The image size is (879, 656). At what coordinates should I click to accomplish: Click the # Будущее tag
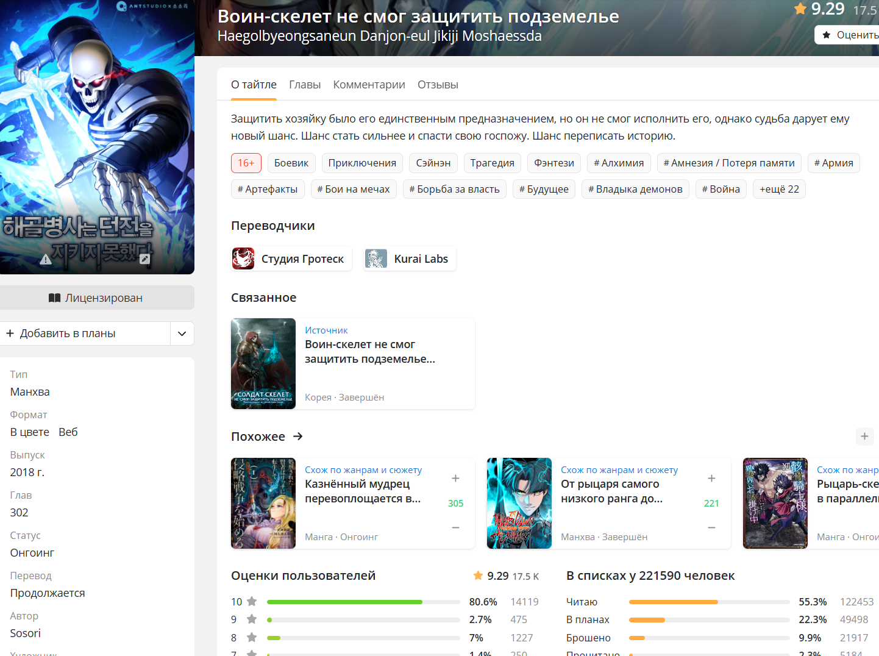pos(544,189)
